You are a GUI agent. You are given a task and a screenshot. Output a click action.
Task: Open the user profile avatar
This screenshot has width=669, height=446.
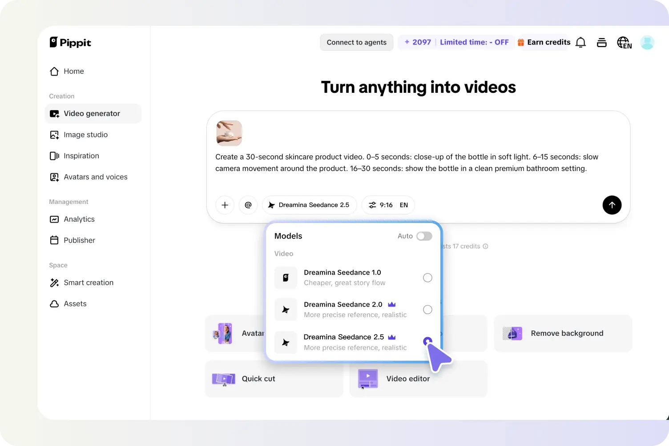(x=647, y=42)
